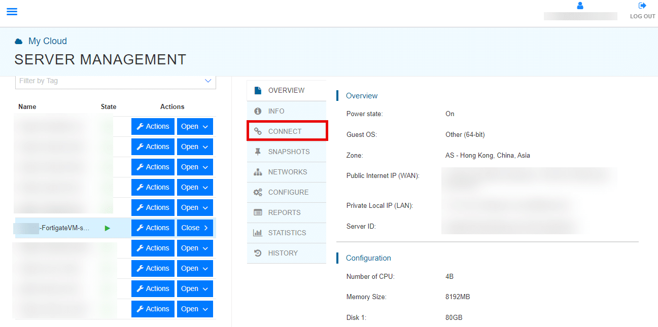The height and width of the screenshot is (327, 658).
Task: Click the My Cloud cloud icon
Action: tap(19, 41)
